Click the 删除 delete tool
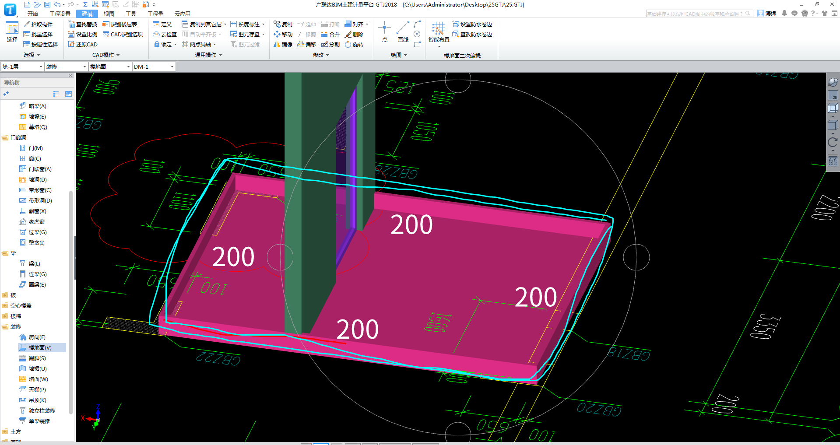The image size is (840, 445). 354,34
